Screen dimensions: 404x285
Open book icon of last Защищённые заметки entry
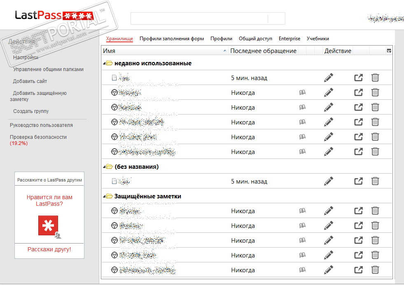tap(302, 270)
